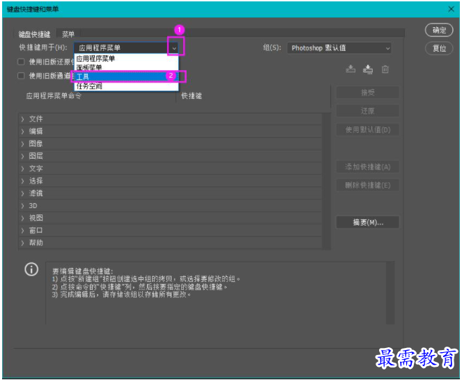
Task: Click 删除快捷键(E) button
Action: click(x=368, y=185)
